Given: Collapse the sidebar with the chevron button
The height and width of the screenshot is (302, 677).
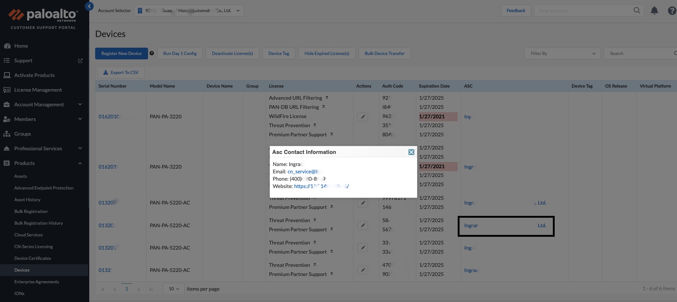Looking at the screenshot, I should click(89, 6).
